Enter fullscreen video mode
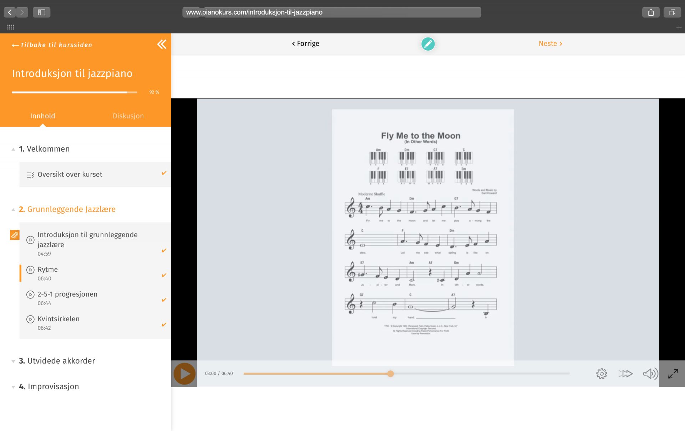Screen dimensions: 685x431 pyautogui.click(x=673, y=374)
